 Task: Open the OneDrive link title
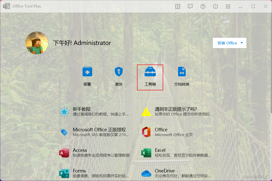[x=165, y=171]
